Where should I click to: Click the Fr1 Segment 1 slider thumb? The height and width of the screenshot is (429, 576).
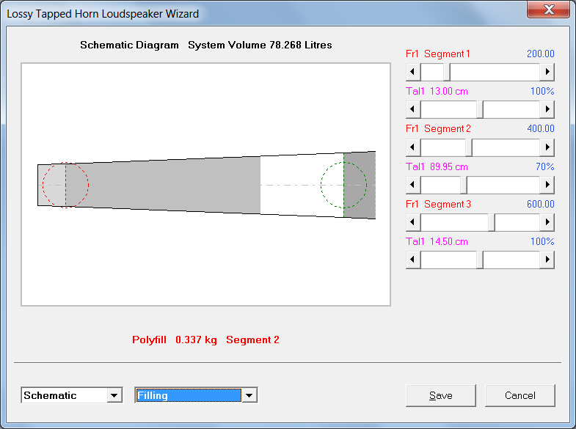click(447, 72)
